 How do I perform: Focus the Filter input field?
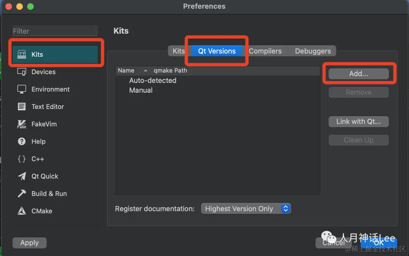(55, 31)
